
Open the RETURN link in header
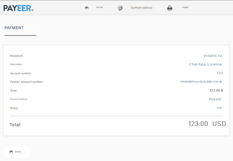tap(100, 7)
